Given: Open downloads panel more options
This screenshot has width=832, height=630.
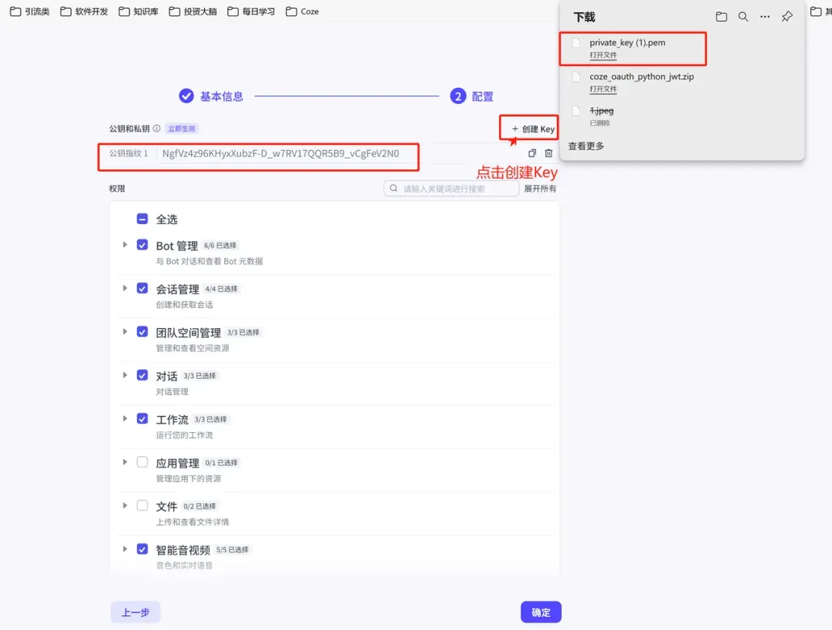Looking at the screenshot, I should tap(764, 17).
